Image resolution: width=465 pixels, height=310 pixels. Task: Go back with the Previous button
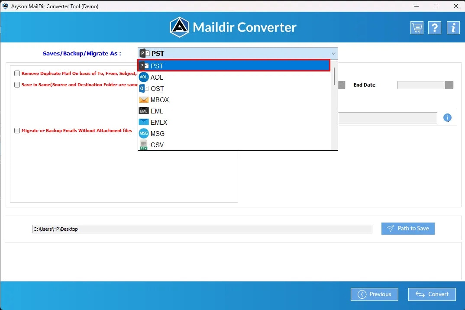tap(374, 294)
